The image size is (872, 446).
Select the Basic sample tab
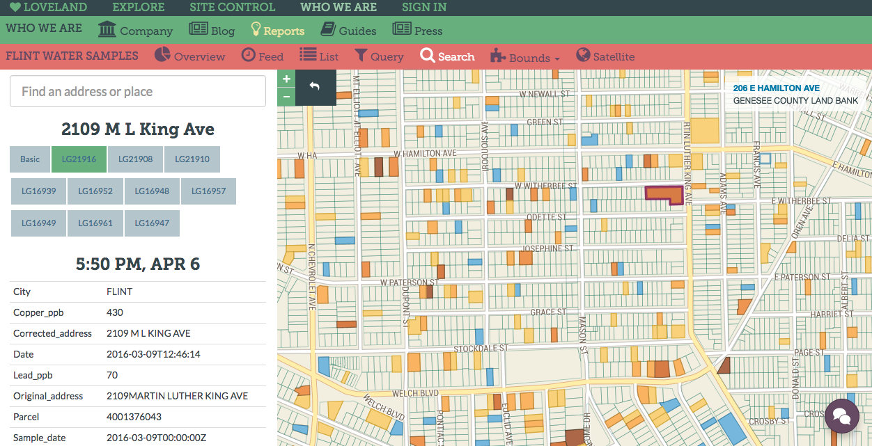point(30,159)
